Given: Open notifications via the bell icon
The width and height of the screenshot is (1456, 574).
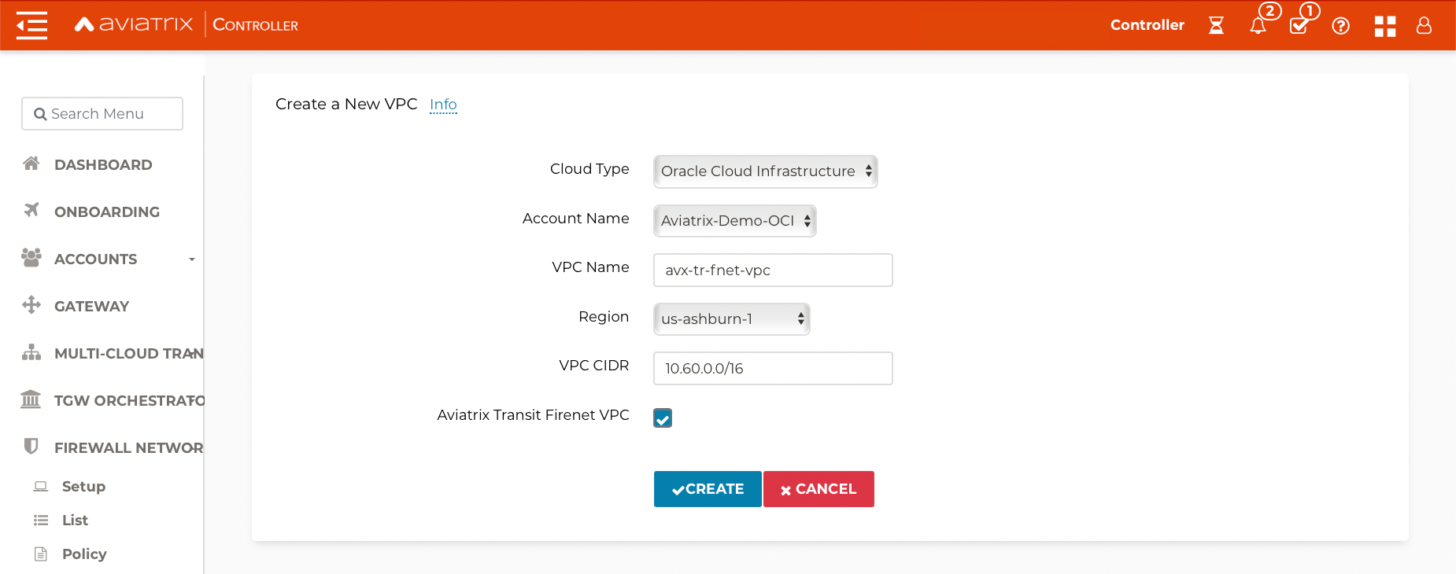Looking at the screenshot, I should coord(1257,26).
